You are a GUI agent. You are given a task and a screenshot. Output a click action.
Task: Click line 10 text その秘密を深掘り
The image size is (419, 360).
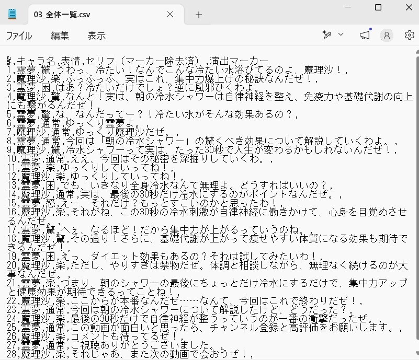[170, 159]
